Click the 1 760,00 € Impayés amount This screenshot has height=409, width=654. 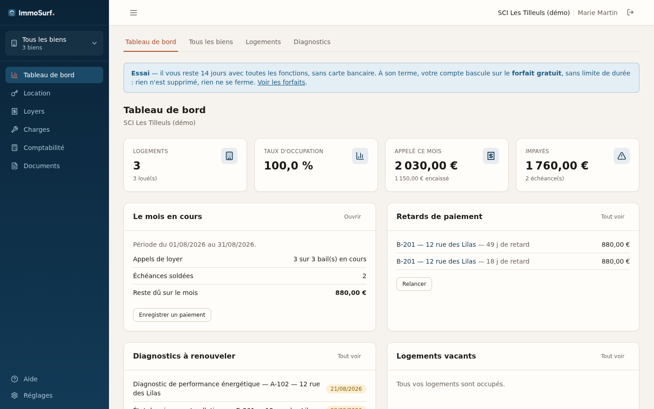pos(557,166)
